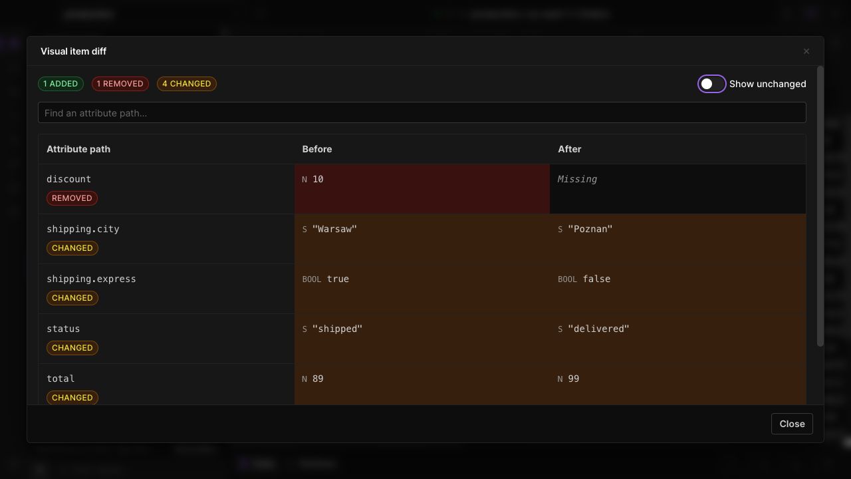Filter by the 1 ADDED badge
This screenshot has height=479, width=851.
pos(61,84)
